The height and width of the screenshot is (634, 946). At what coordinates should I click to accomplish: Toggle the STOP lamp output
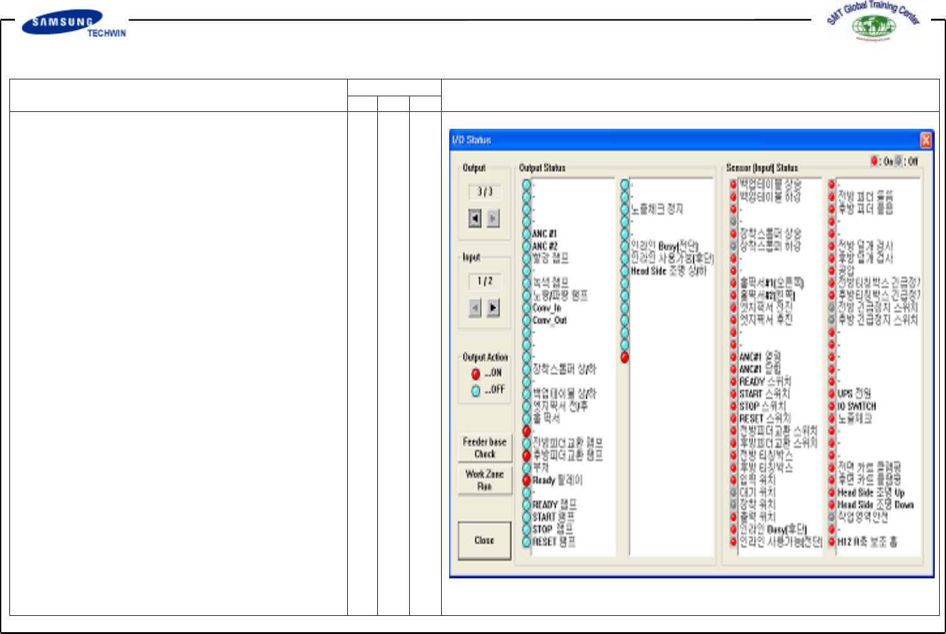click(x=526, y=530)
